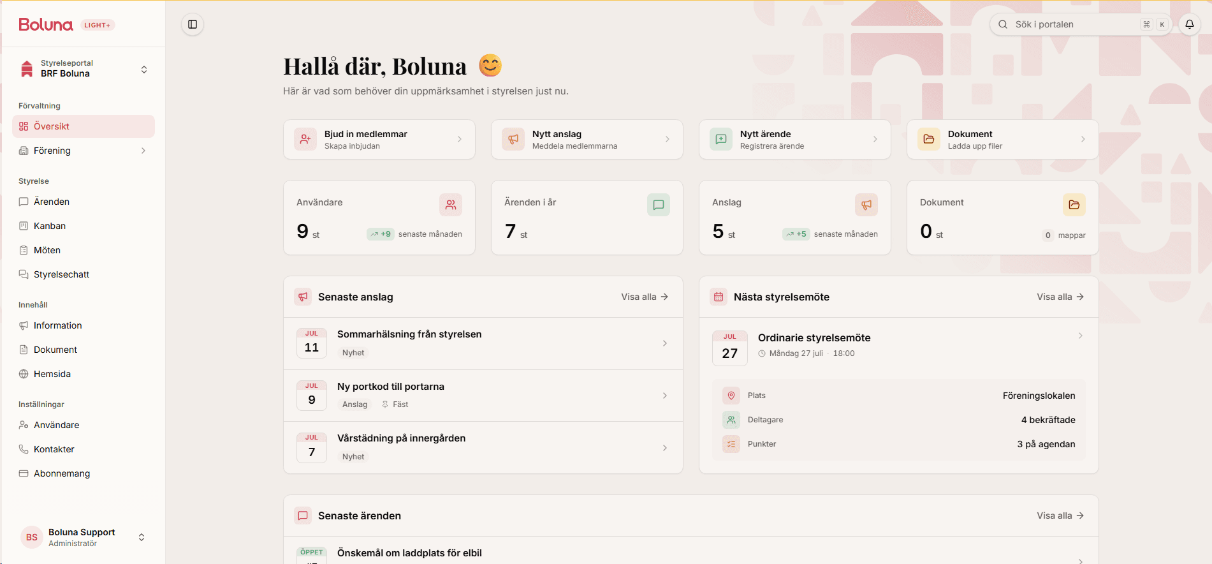Screen dimensions: 1212x564
Task: Open the notifications bell
Action: point(1190,24)
